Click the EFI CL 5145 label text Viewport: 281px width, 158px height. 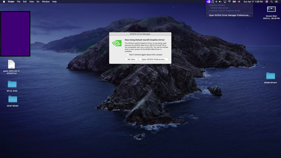coord(12,91)
